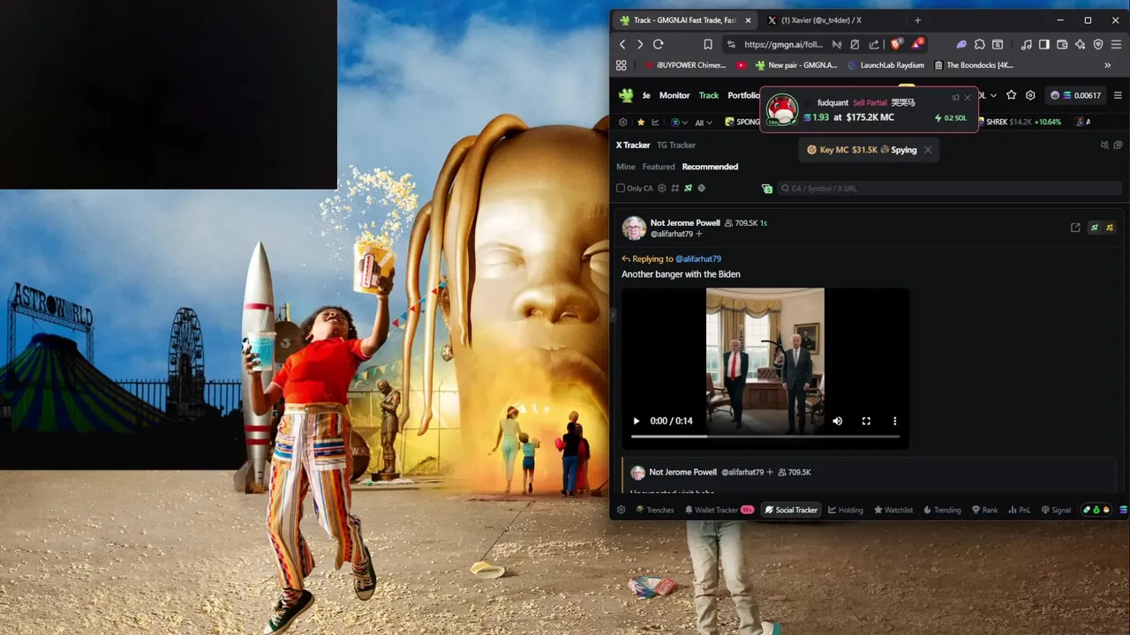Select the TG Tracker tab
Viewport: 1130px width, 635px height.
point(676,145)
